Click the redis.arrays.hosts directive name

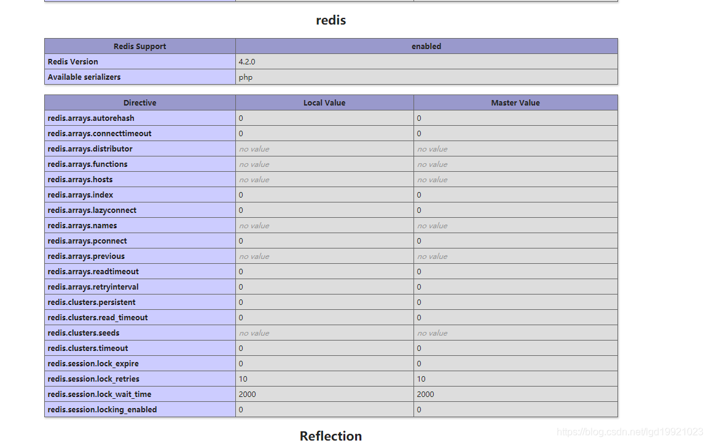coord(80,179)
